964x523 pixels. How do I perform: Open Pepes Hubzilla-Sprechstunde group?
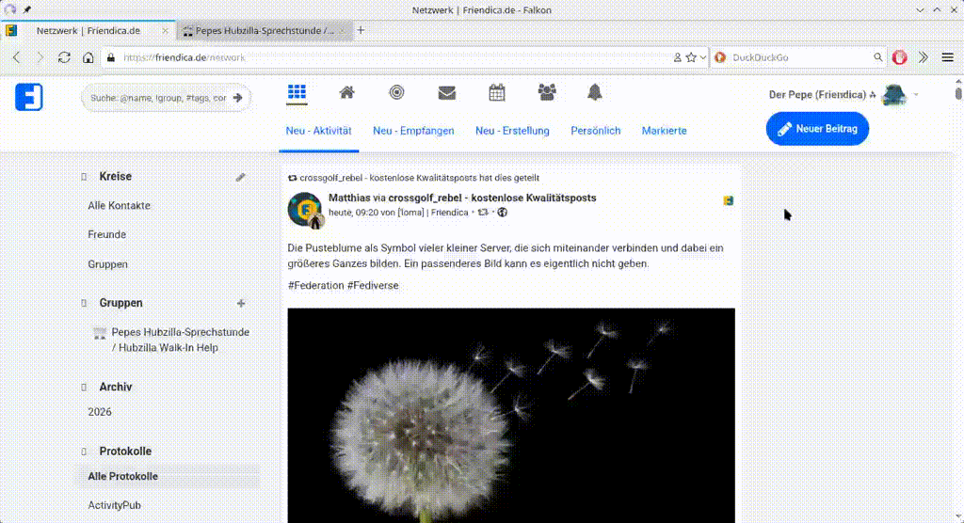point(180,340)
